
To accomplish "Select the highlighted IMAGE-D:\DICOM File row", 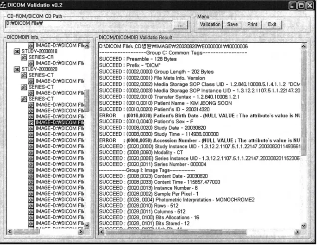I will (x=59, y=122).
